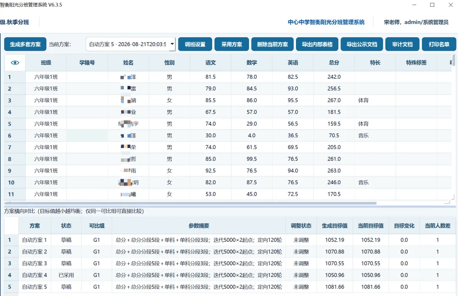This screenshot has width=458, height=296.
Task: Sort by 数学 column header
Action: [252, 63]
